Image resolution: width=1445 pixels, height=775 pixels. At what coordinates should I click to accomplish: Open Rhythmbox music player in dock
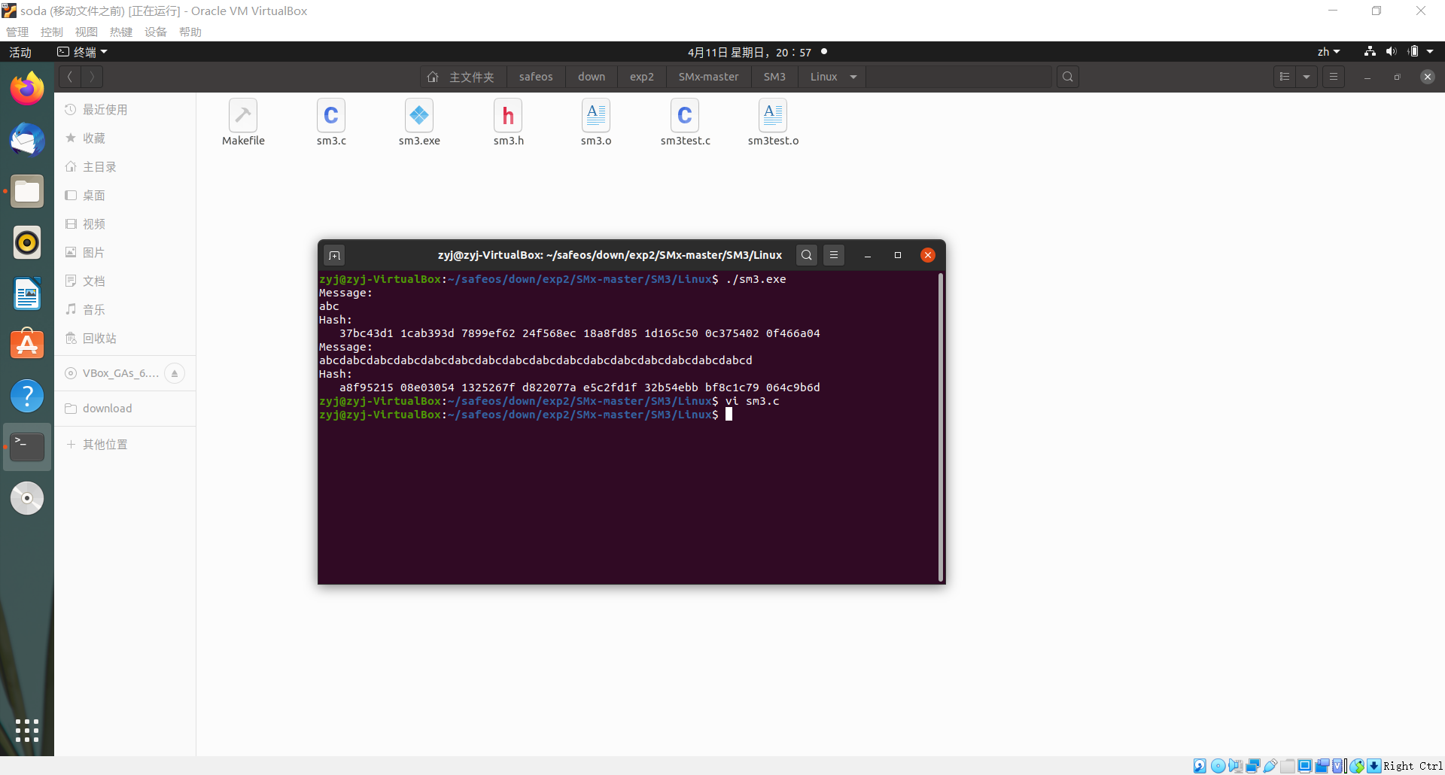coord(27,242)
